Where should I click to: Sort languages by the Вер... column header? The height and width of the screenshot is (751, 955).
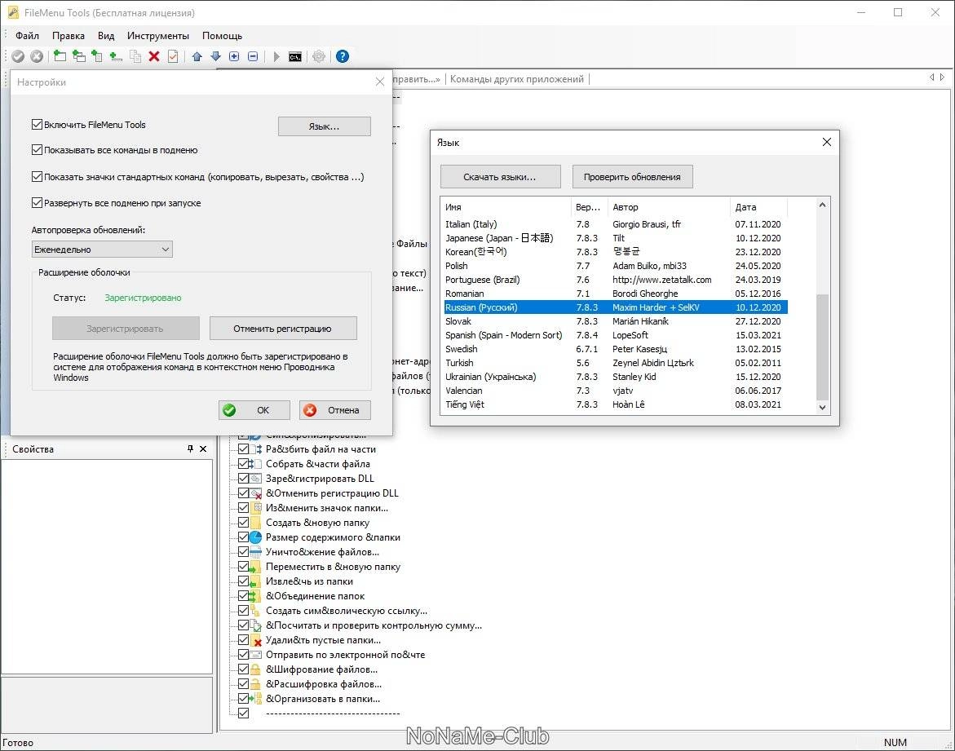(x=590, y=207)
